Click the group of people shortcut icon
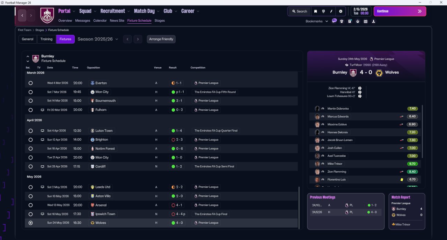 358,21
